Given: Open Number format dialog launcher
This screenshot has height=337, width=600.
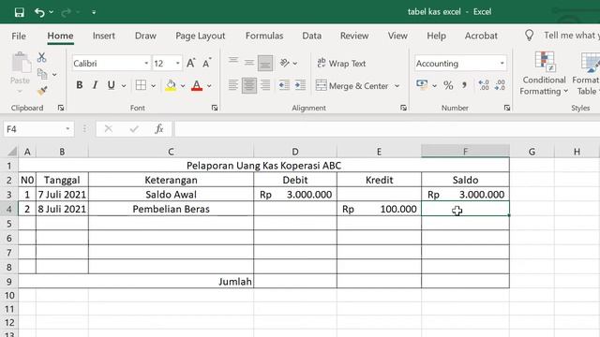Looking at the screenshot, I should pos(506,108).
